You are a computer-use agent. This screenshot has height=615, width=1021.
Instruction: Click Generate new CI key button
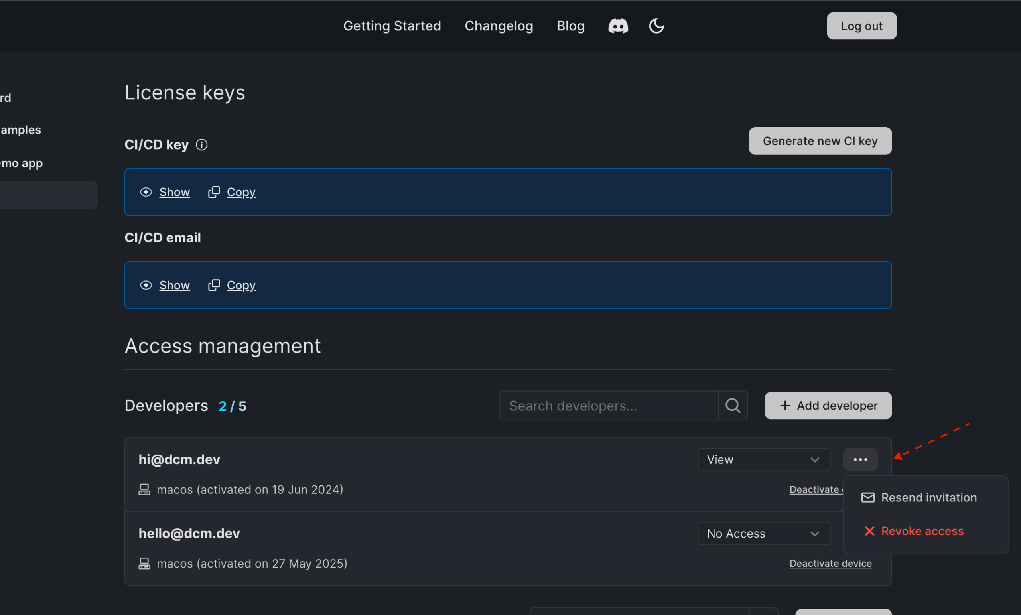(x=820, y=141)
